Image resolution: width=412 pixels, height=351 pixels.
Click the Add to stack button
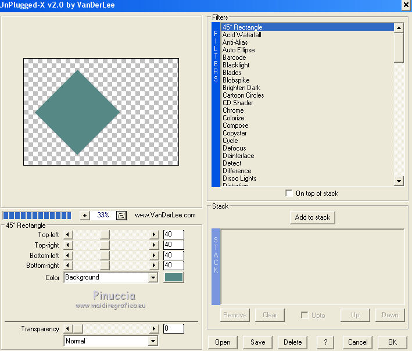(x=313, y=217)
